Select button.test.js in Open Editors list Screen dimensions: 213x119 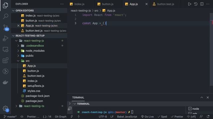(39, 31)
